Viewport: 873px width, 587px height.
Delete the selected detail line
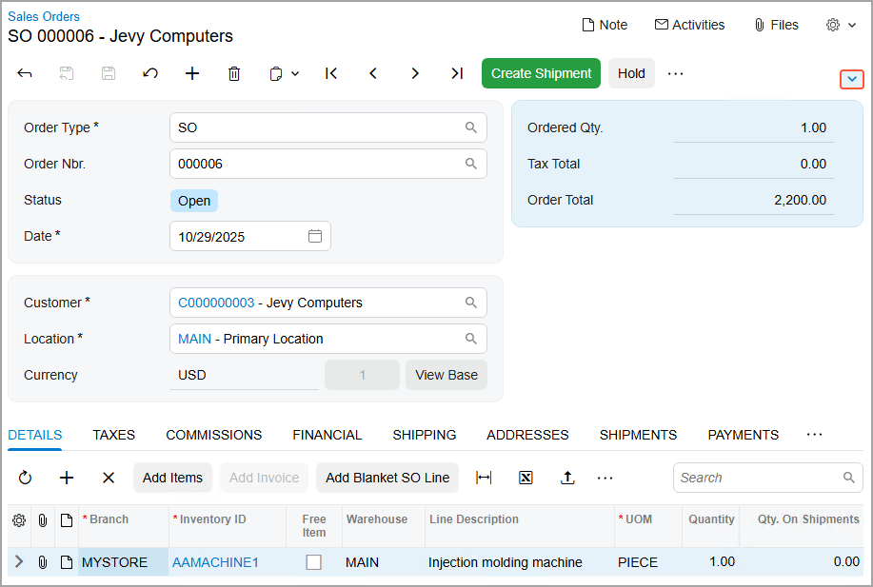[x=109, y=478]
